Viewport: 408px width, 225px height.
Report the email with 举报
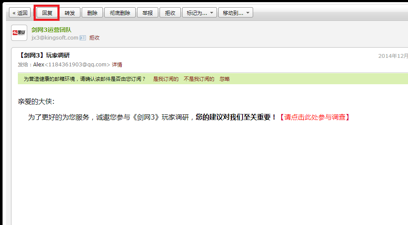click(x=148, y=13)
